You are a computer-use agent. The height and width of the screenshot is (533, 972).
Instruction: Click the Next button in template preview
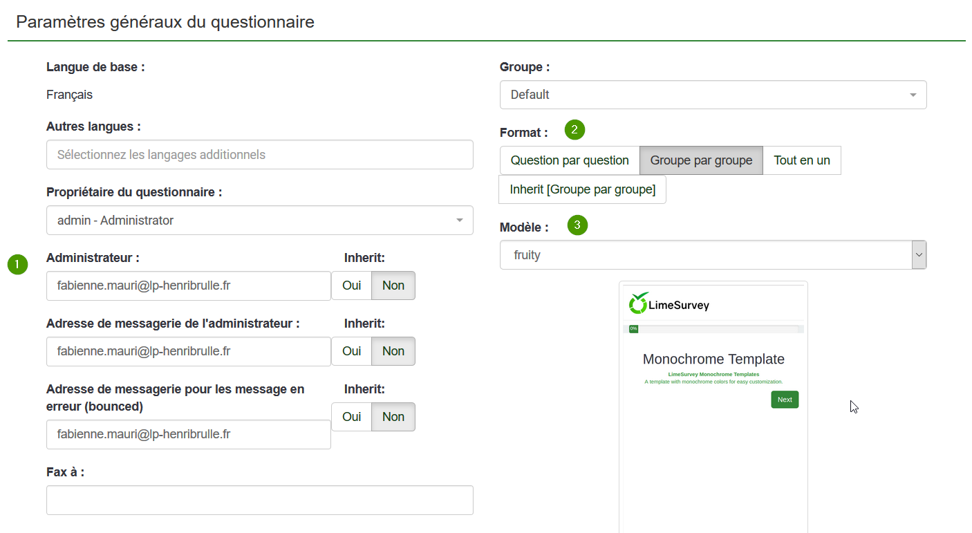[x=785, y=400]
